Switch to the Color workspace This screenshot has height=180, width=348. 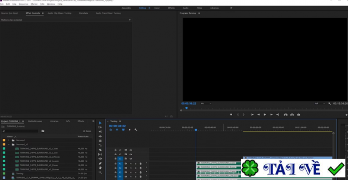pos(157,8)
